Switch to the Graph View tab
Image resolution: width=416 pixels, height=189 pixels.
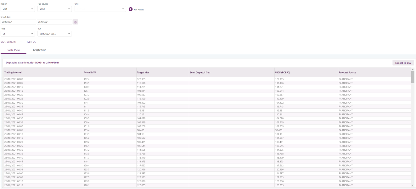click(39, 50)
